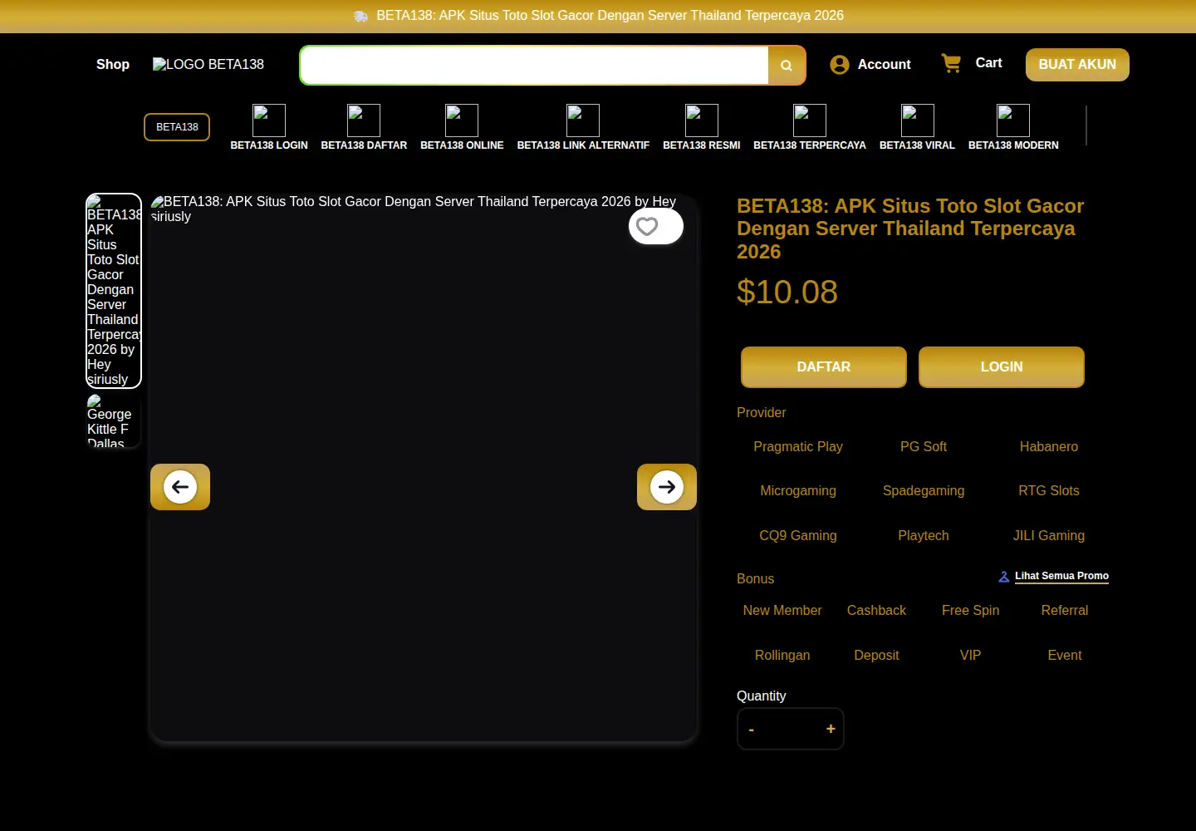The width and height of the screenshot is (1196, 831).
Task: Select the Spadegaming provider option
Action: [x=924, y=491]
